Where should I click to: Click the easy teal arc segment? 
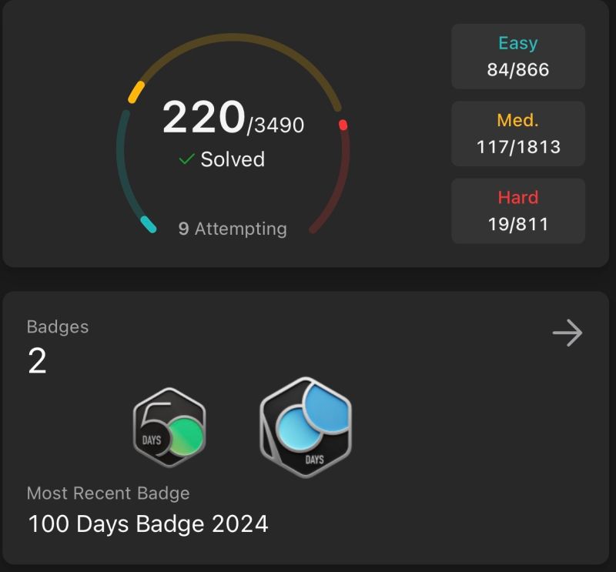[125, 165]
